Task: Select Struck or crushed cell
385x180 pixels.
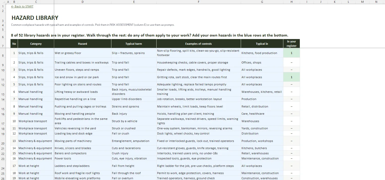Action: coord(134,128)
